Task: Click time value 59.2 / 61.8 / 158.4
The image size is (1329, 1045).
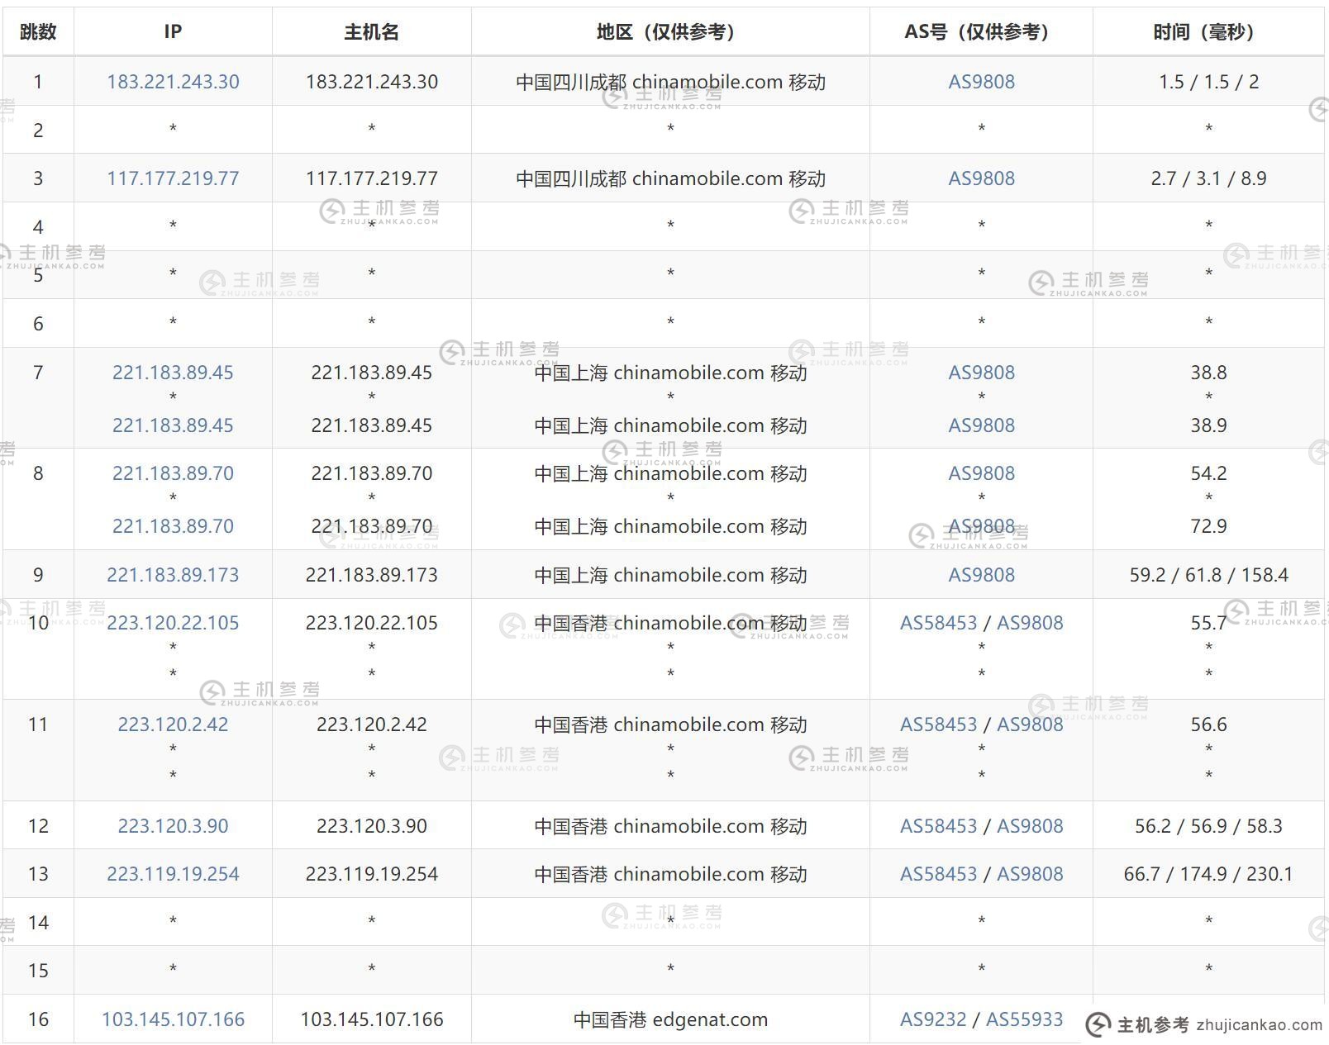Action: coord(1208,575)
